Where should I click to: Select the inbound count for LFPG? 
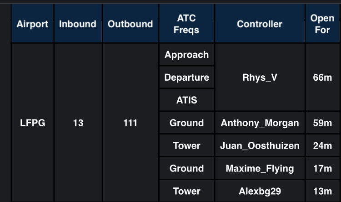click(x=78, y=123)
